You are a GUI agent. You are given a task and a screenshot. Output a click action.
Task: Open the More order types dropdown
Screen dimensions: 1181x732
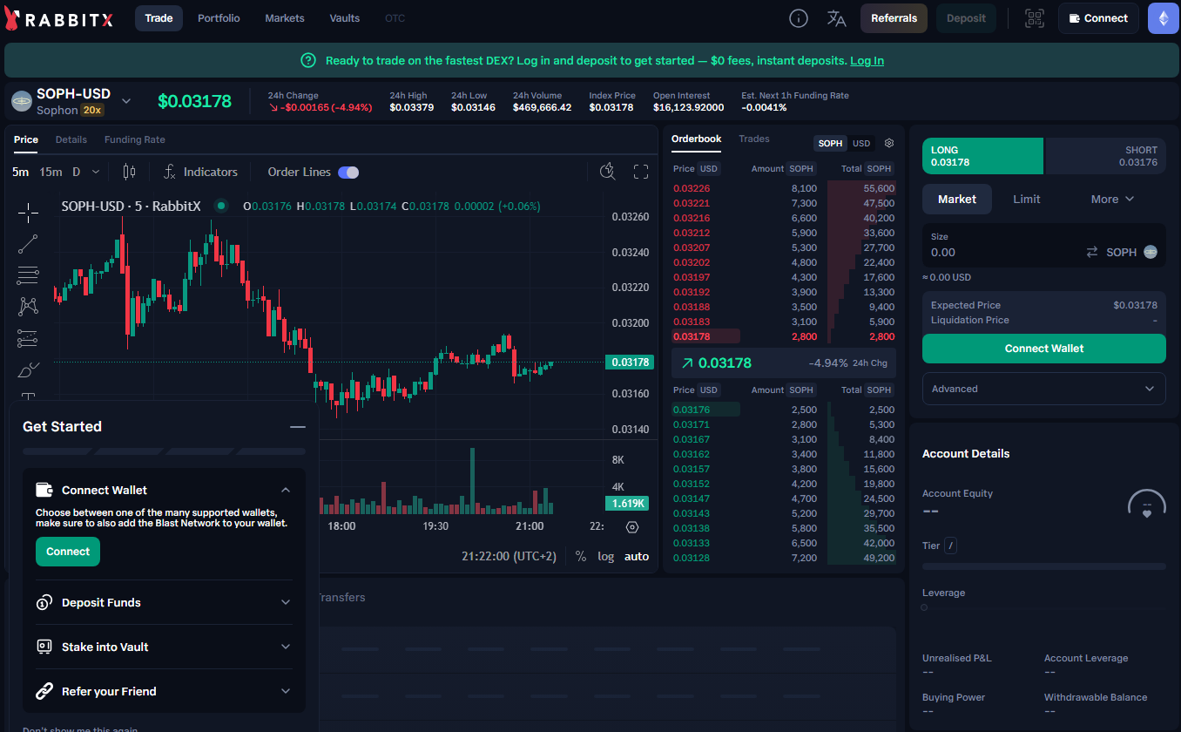(x=1112, y=199)
